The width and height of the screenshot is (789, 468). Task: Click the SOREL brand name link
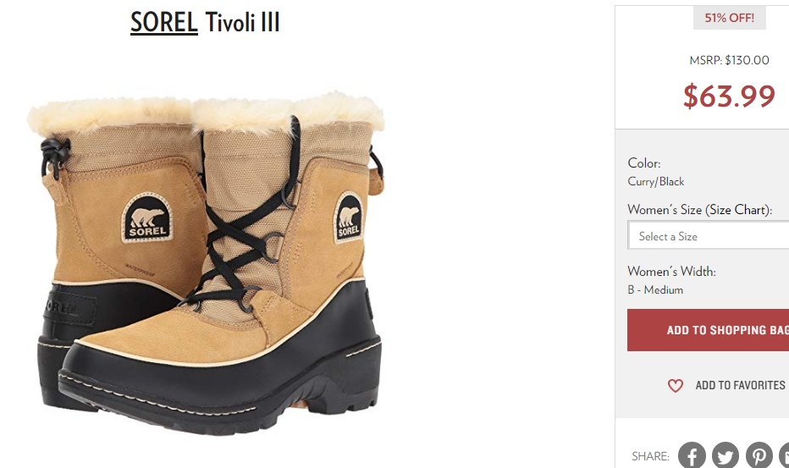tap(163, 22)
